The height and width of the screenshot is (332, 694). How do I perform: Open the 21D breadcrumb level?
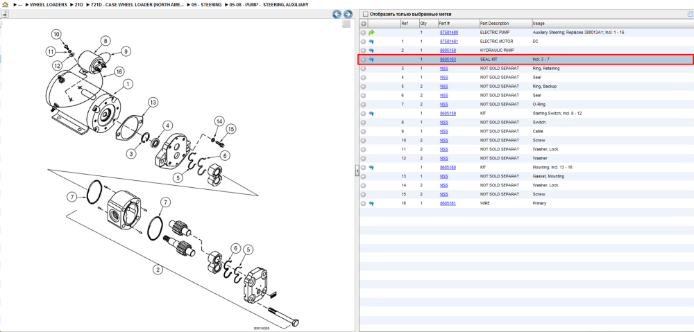coord(79,4)
